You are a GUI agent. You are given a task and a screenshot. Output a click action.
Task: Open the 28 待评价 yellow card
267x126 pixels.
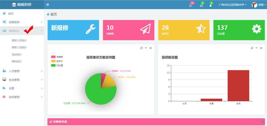184,30
